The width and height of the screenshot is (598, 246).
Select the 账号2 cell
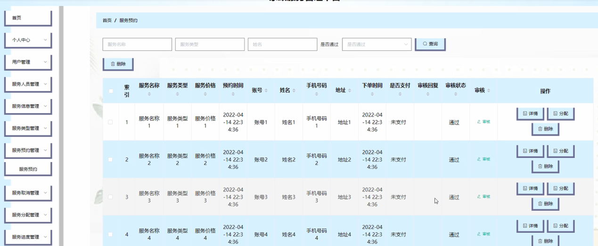click(261, 159)
